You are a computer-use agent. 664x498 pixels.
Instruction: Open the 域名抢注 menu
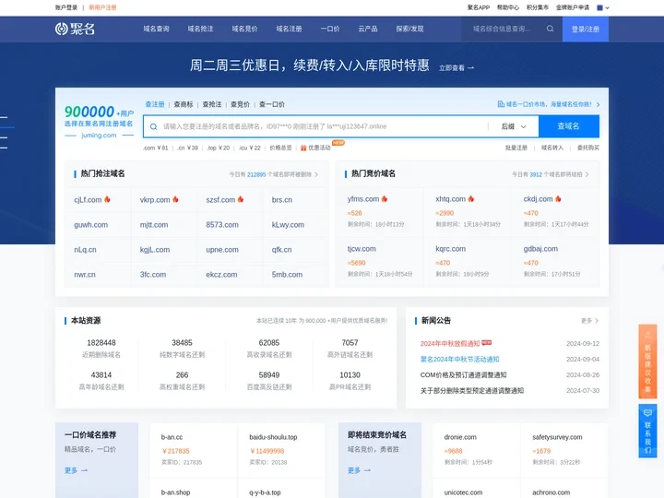coord(200,29)
